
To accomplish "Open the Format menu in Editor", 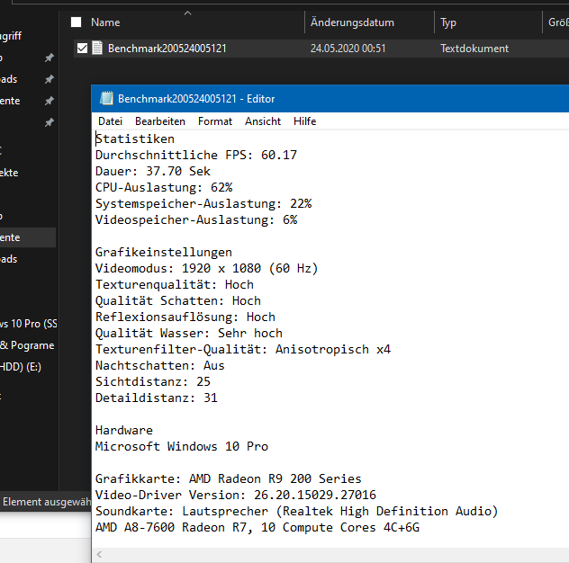I will coord(215,121).
